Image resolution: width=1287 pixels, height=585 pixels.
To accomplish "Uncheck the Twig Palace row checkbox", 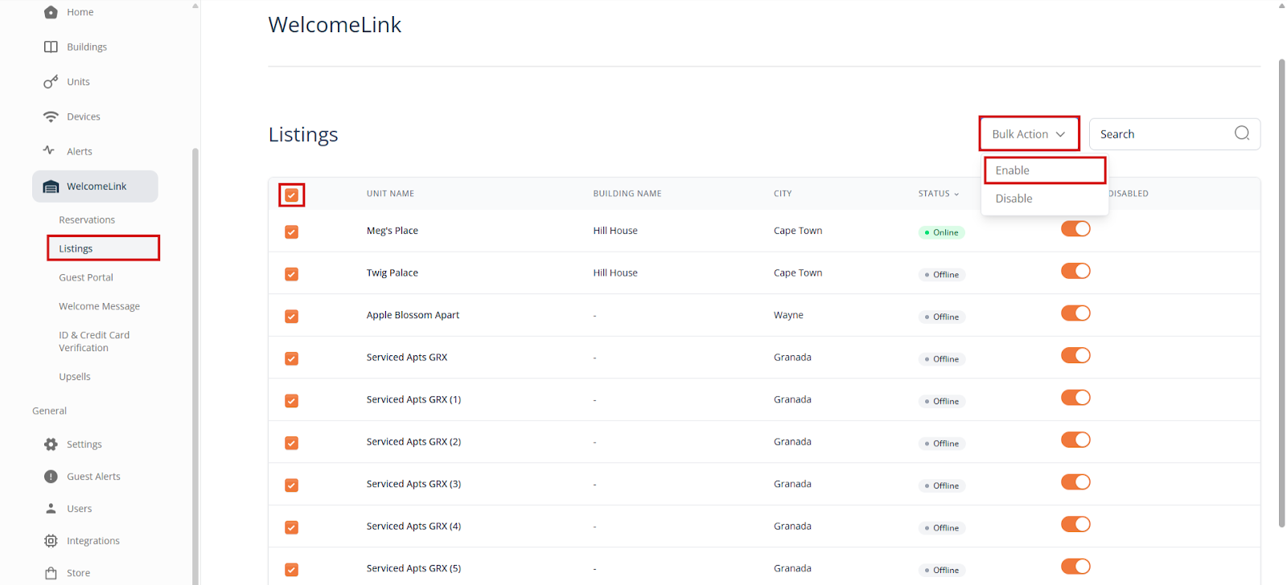I will click(x=291, y=274).
